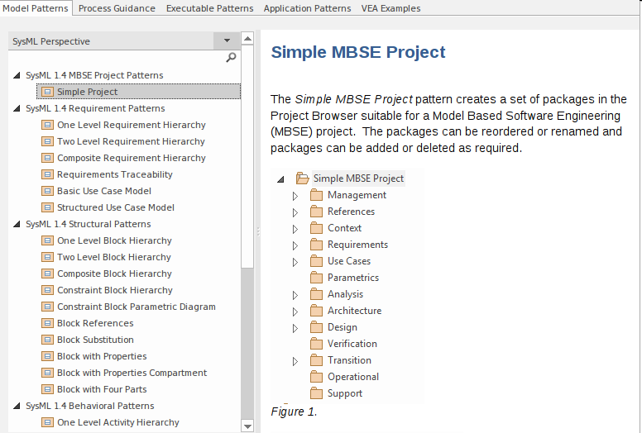Click the Constraint Block Hierarchy icon
Viewport: 642px width, 433px height.
tap(47, 290)
